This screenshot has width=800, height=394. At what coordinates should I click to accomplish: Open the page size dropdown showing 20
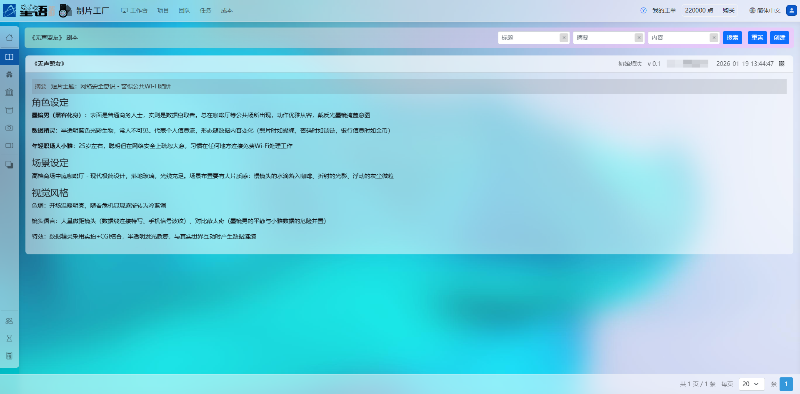pos(751,384)
